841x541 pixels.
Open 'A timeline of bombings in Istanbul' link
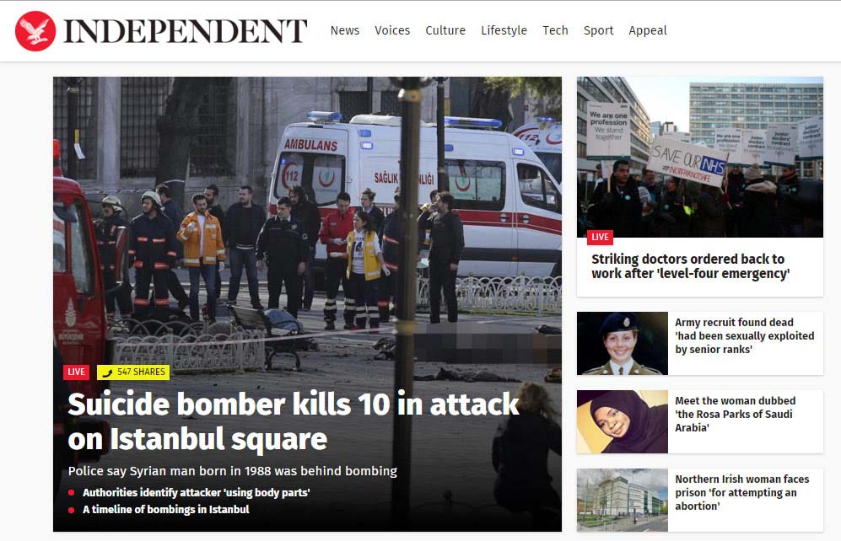pos(165,509)
